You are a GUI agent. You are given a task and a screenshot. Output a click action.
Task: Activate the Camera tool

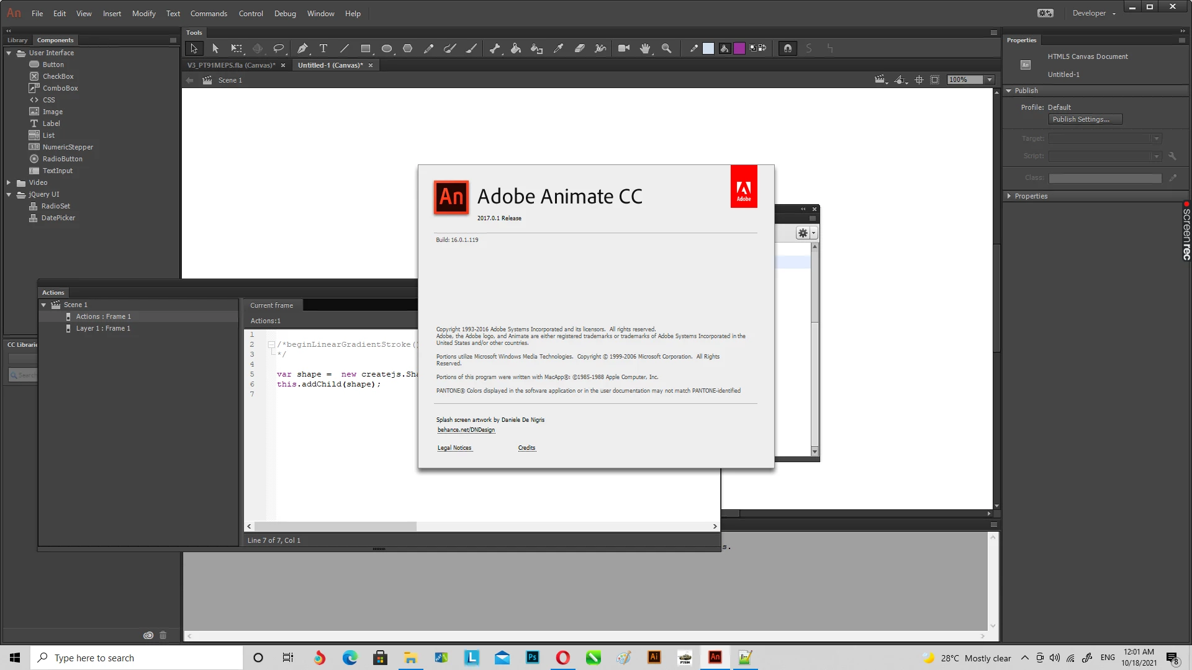[624, 48]
